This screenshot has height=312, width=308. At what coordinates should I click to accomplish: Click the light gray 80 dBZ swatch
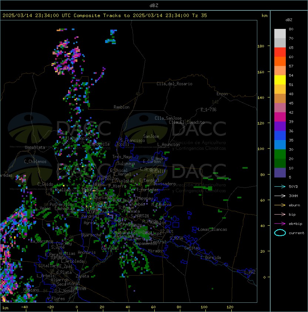pyautogui.click(x=280, y=34)
